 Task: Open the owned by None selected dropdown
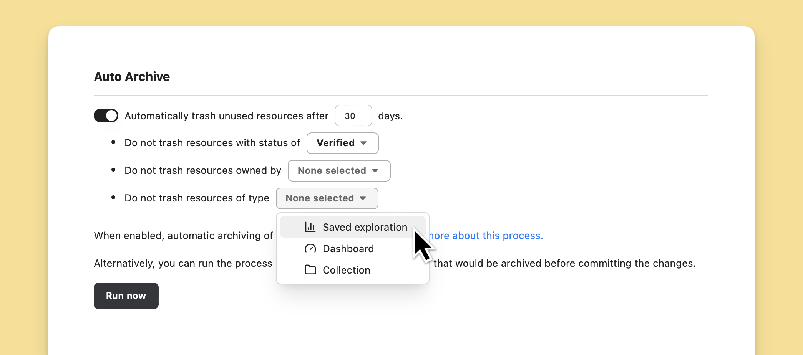(x=339, y=171)
